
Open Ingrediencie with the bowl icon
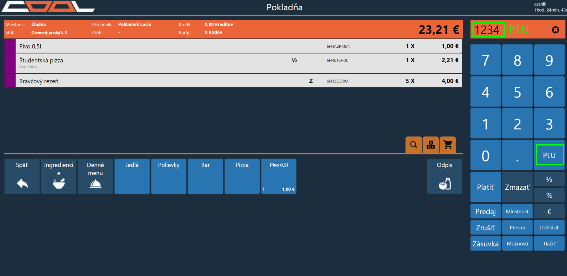click(x=59, y=176)
